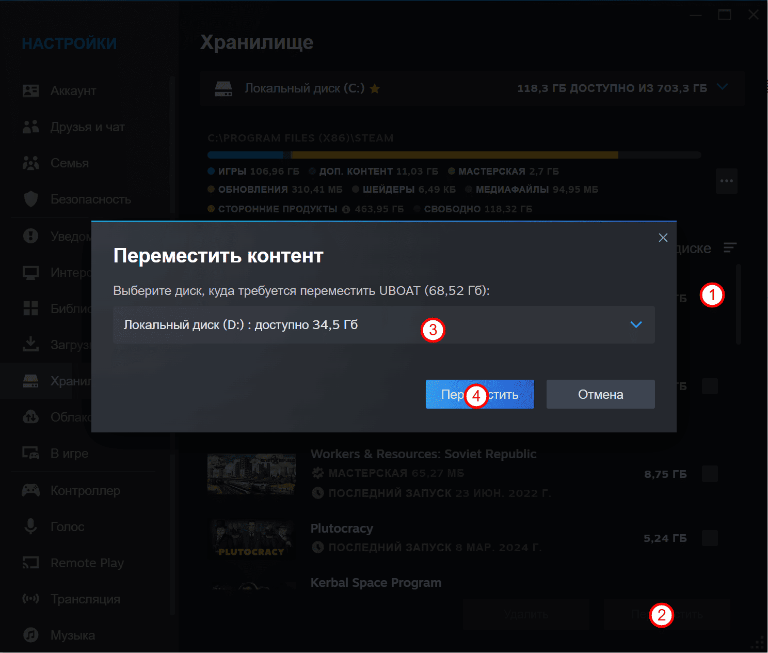Viewport: 768px width, 653px height.
Task: Click the dimmed Переместить button at window bottom
Action: click(667, 614)
